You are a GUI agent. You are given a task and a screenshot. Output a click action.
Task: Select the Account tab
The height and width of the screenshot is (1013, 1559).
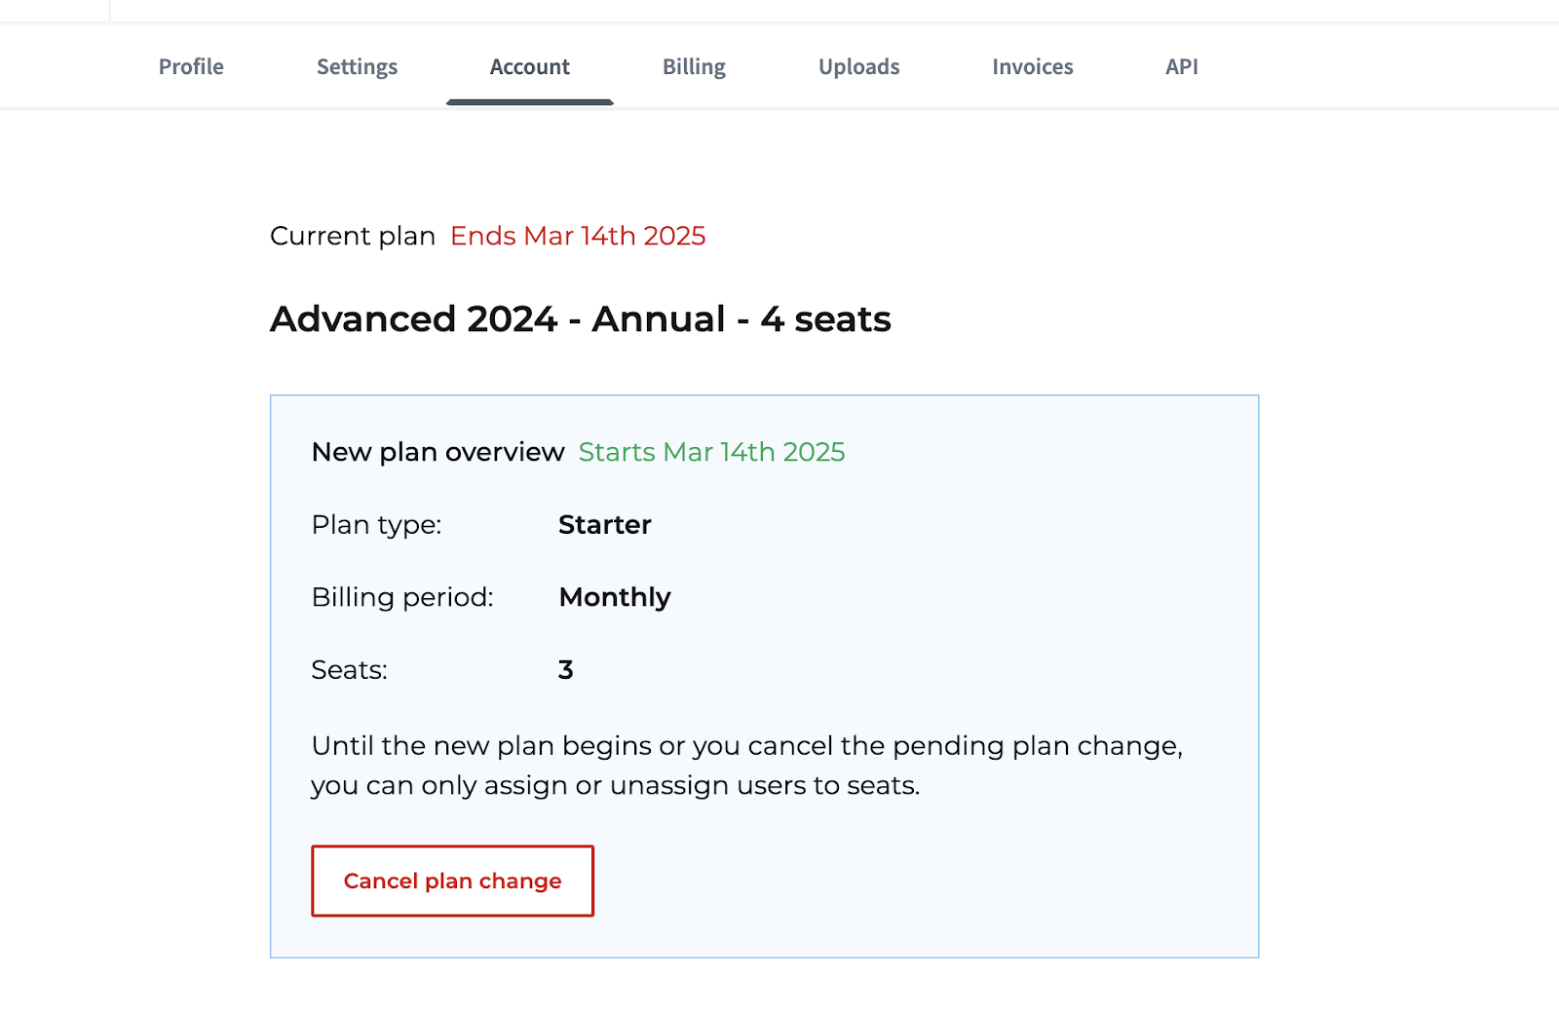(529, 66)
